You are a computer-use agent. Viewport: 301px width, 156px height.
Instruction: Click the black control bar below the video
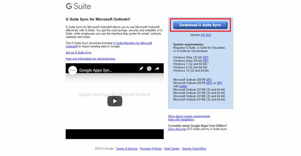(x=115, y=134)
